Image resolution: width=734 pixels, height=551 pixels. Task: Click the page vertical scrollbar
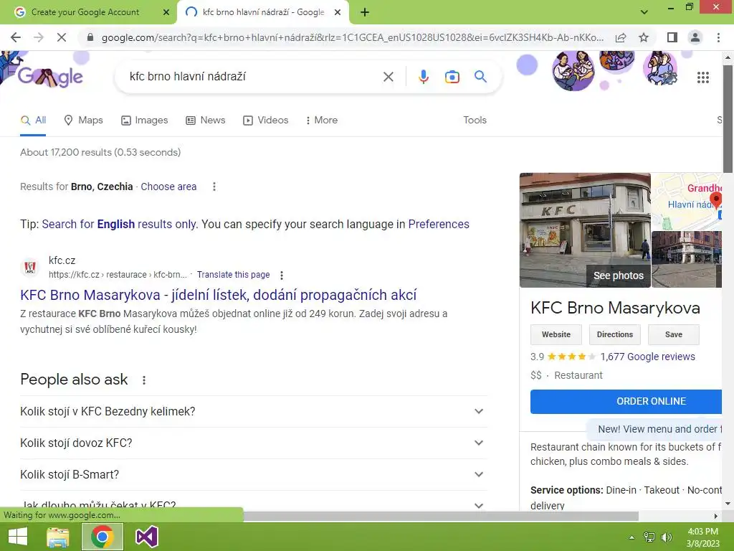pyautogui.click(x=728, y=119)
